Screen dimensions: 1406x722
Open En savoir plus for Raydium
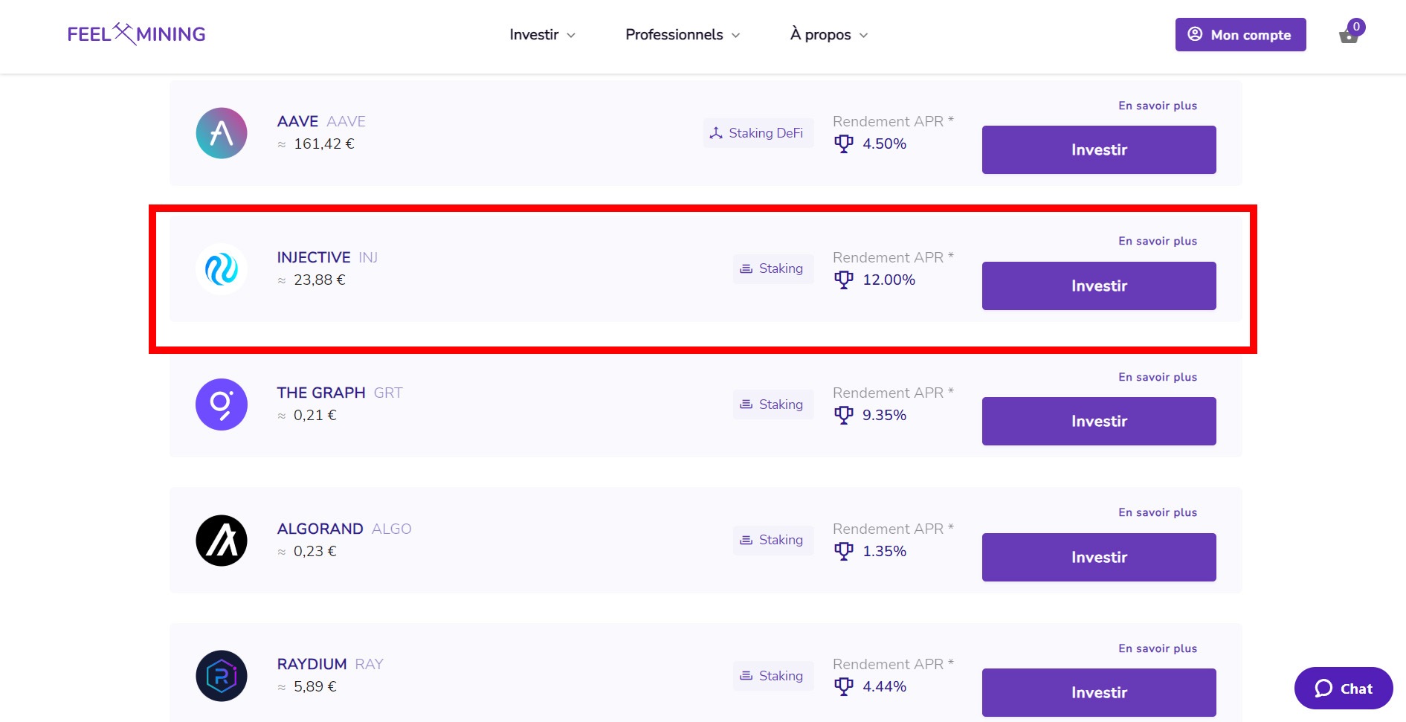pyautogui.click(x=1157, y=648)
